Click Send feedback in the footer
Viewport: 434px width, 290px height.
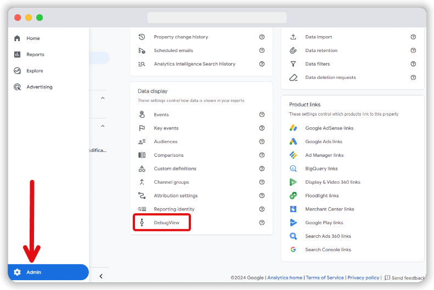click(x=404, y=277)
